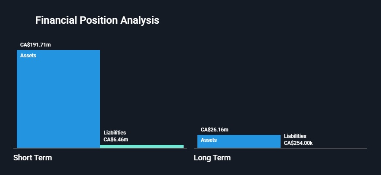The width and height of the screenshot is (381, 175).
Task: Click the CA$254.00k liabilities value
Action: coord(298,143)
